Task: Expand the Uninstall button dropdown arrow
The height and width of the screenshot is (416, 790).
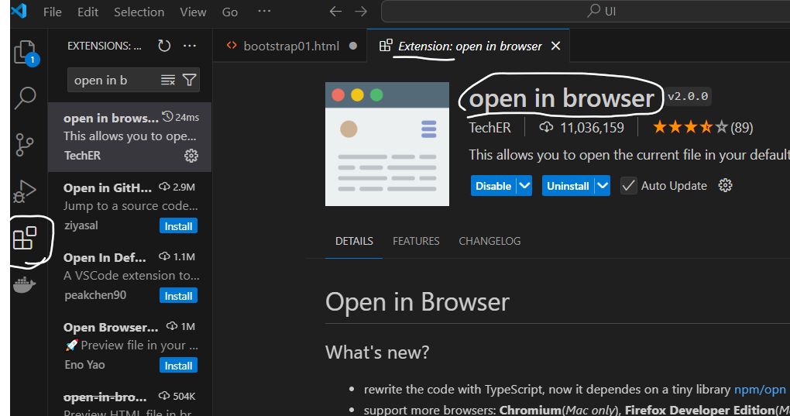Action: 603,186
